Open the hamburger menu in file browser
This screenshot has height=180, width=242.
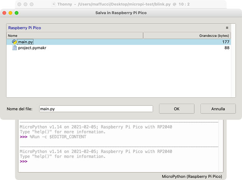coord(227,28)
